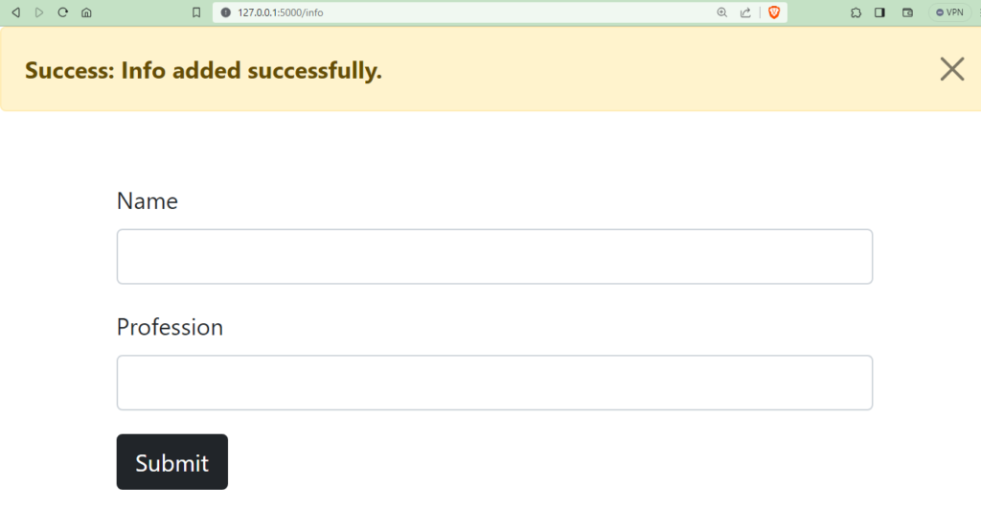Click the site info icon beside URL
981x511 pixels.
pos(226,12)
